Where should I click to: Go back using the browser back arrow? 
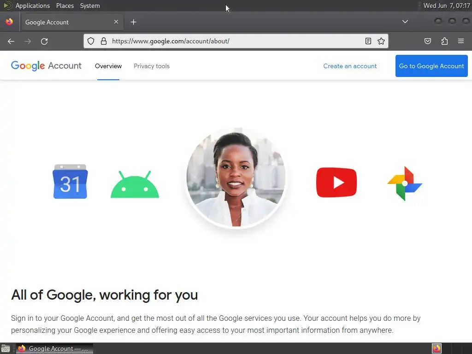click(11, 41)
